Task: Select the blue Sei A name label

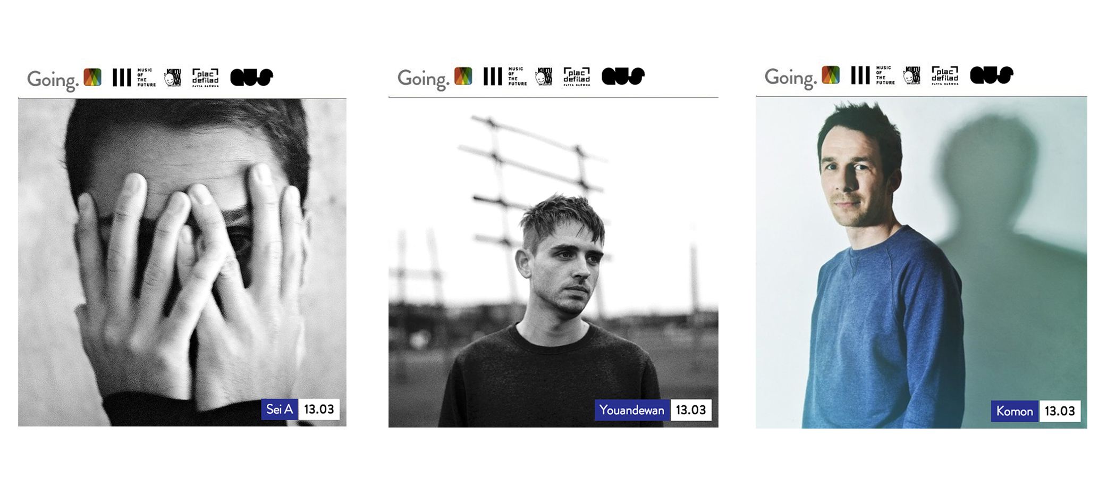Action: tap(280, 409)
